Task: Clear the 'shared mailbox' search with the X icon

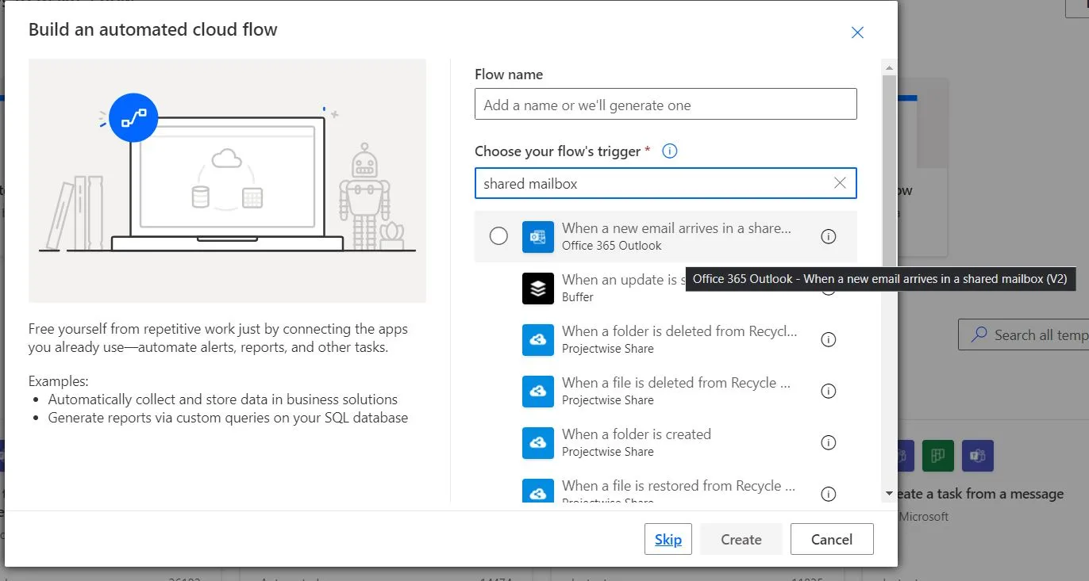Action: tap(840, 183)
